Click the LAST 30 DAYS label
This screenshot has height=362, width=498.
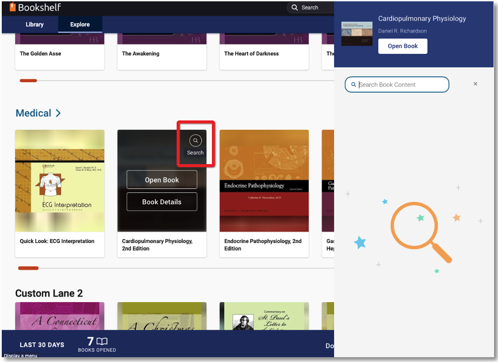42,345
